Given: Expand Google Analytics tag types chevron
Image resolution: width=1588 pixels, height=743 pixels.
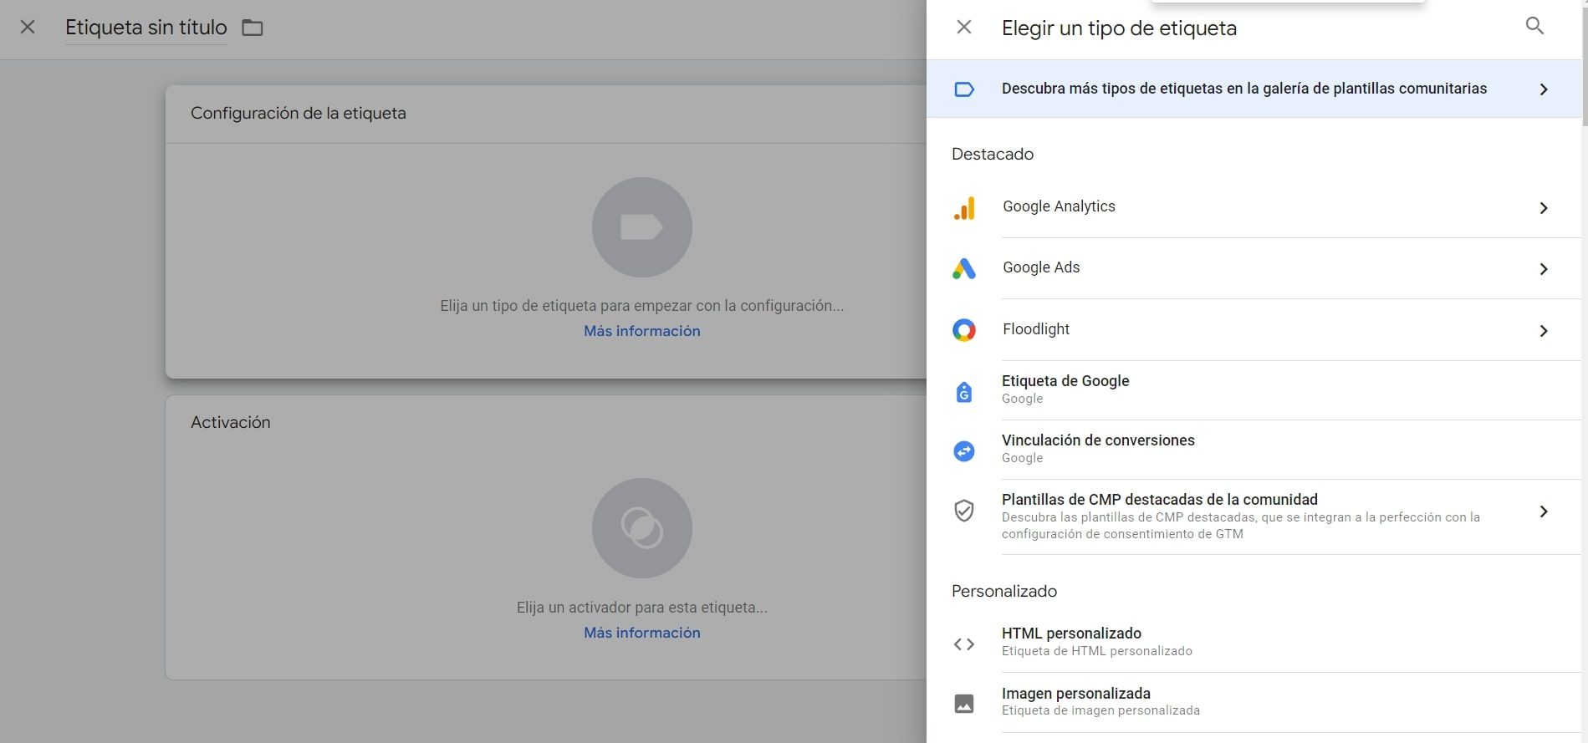Looking at the screenshot, I should pyautogui.click(x=1544, y=208).
